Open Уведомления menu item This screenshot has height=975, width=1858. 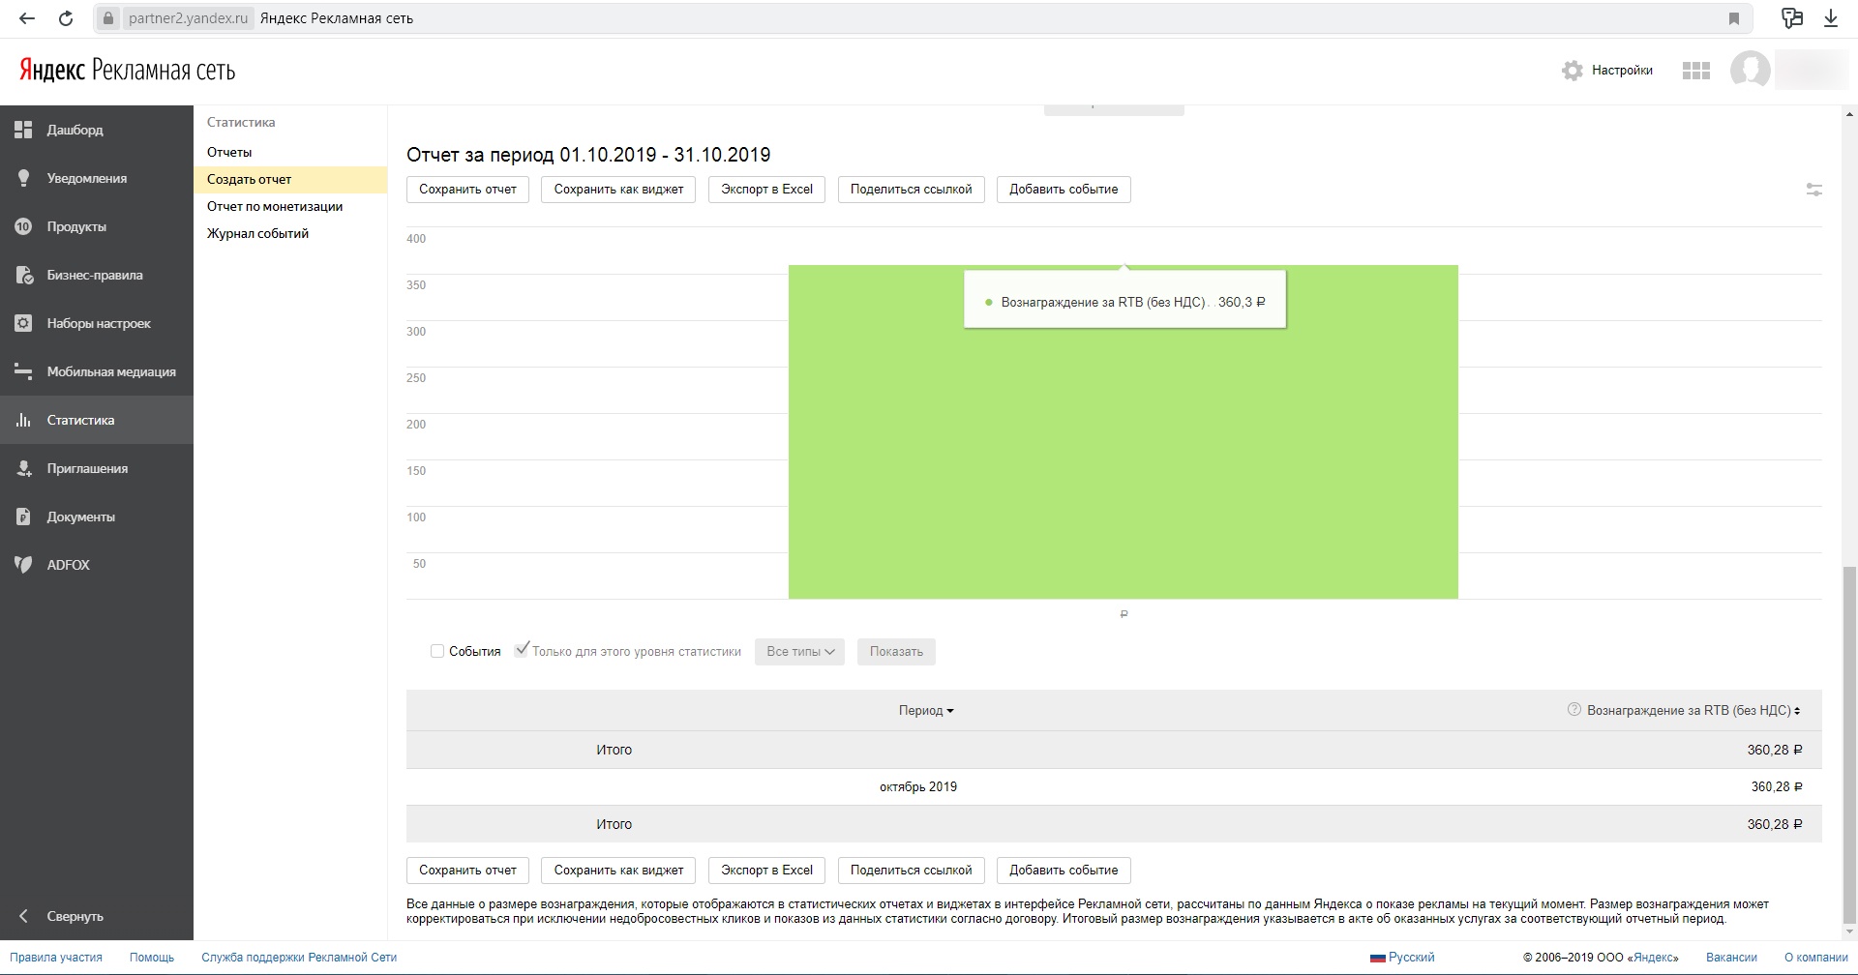(86, 178)
